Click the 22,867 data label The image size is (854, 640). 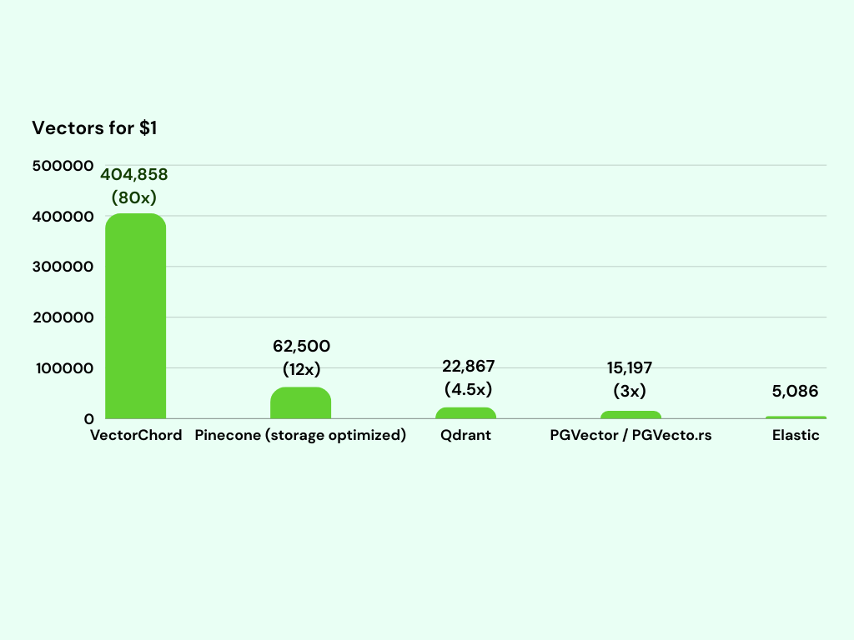tap(465, 366)
